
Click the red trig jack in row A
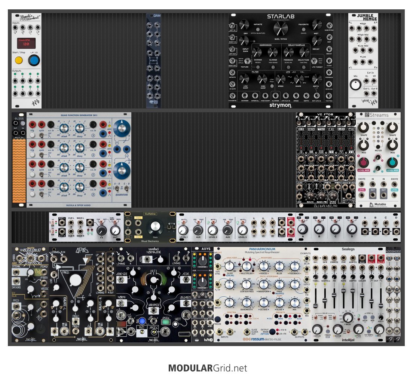point(32,124)
